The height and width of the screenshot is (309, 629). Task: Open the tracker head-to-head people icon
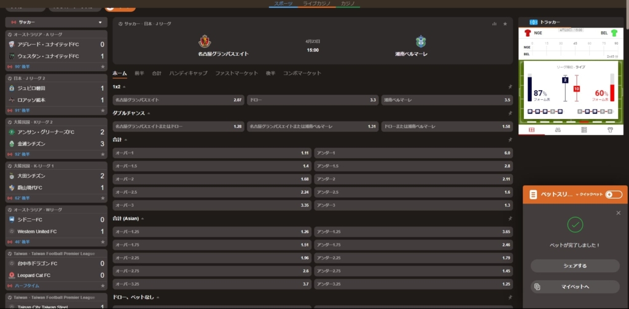[558, 130]
